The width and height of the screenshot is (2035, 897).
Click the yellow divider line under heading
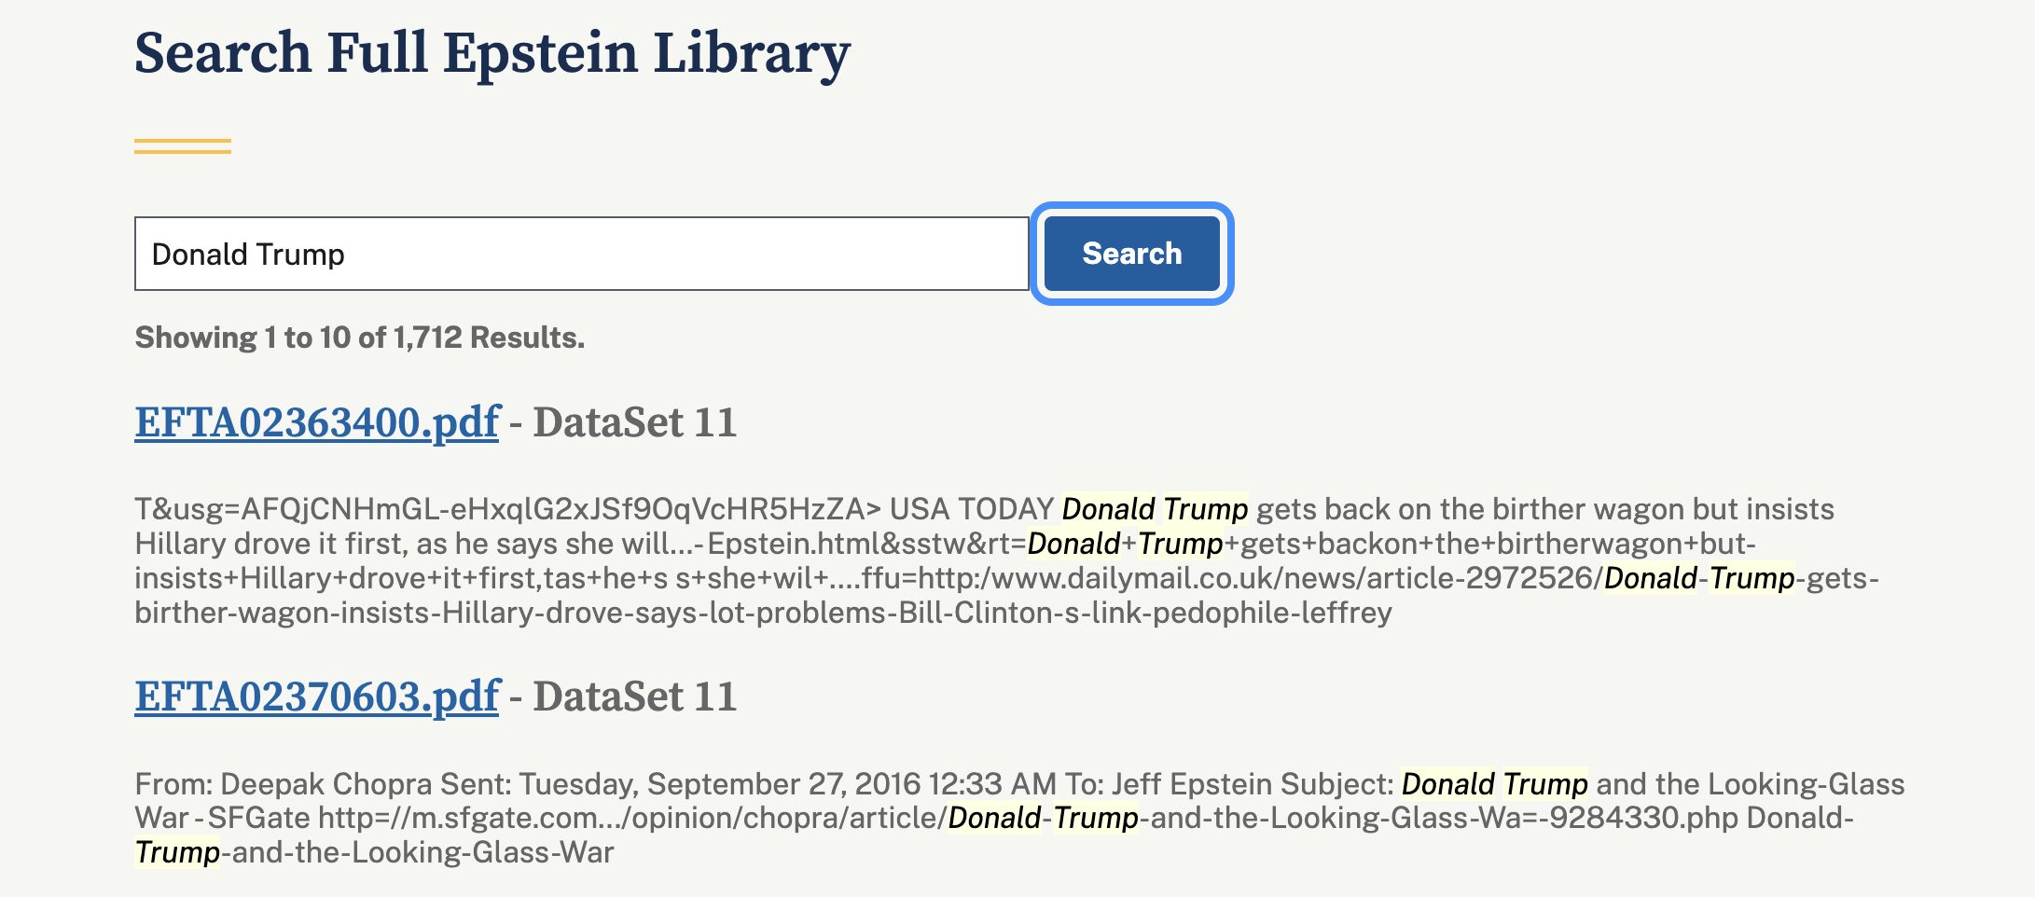182,146
